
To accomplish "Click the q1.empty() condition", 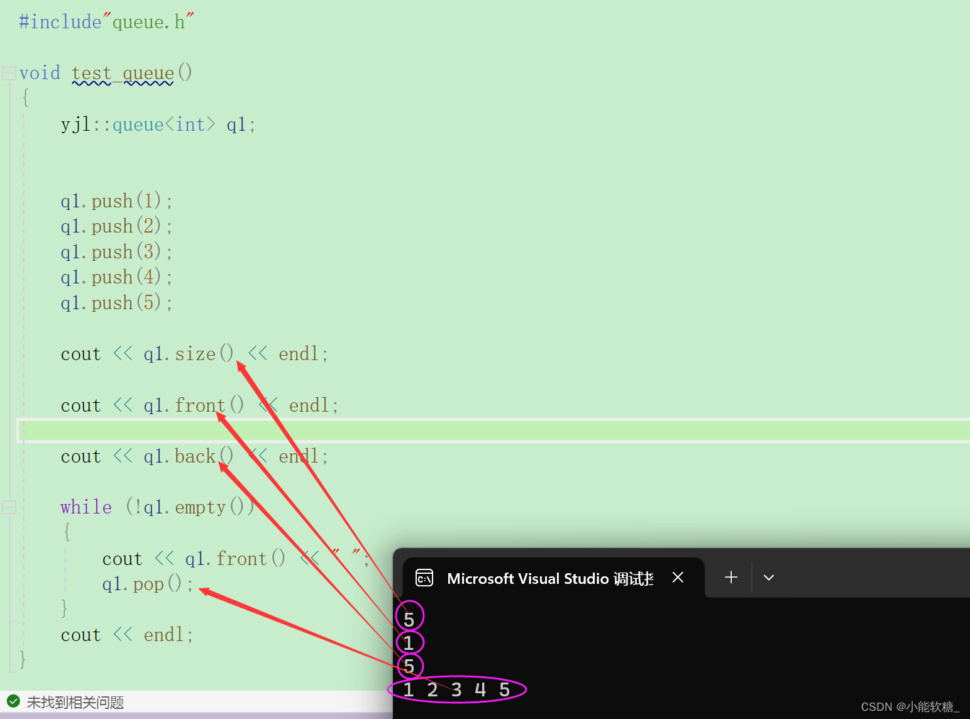I will (194, 507).
